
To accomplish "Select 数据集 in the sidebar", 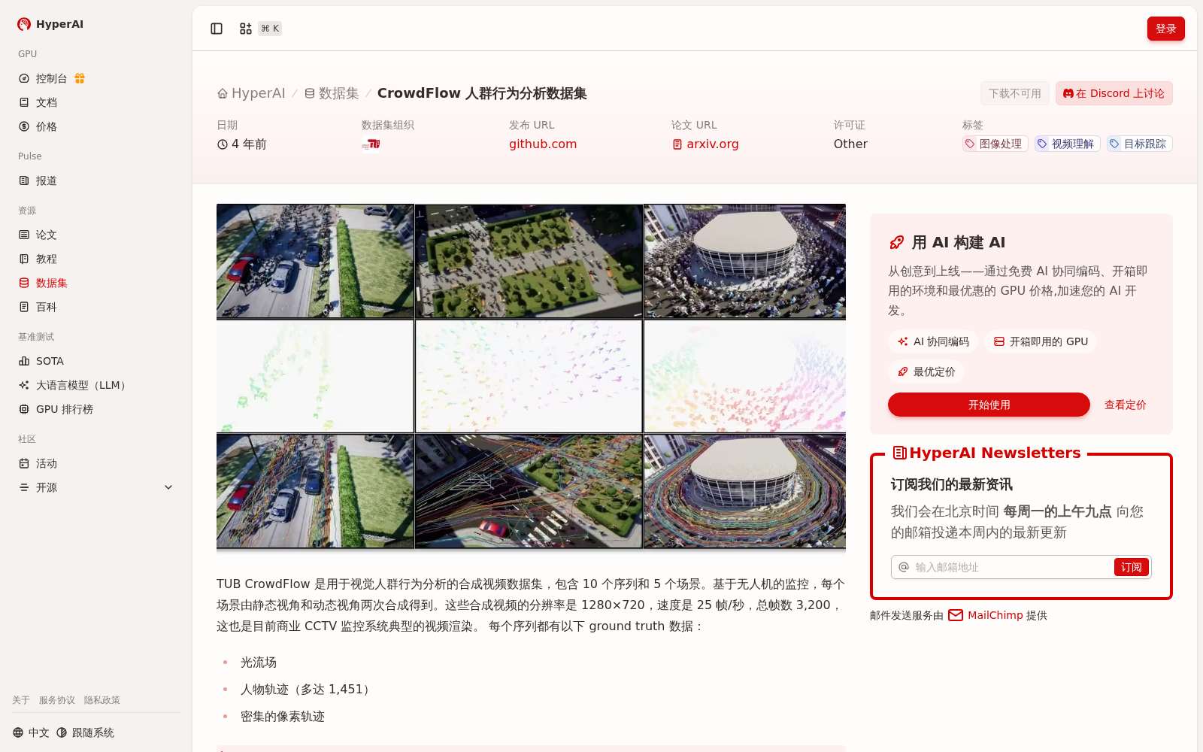I will pyautogui.click(x=96, y=283).
